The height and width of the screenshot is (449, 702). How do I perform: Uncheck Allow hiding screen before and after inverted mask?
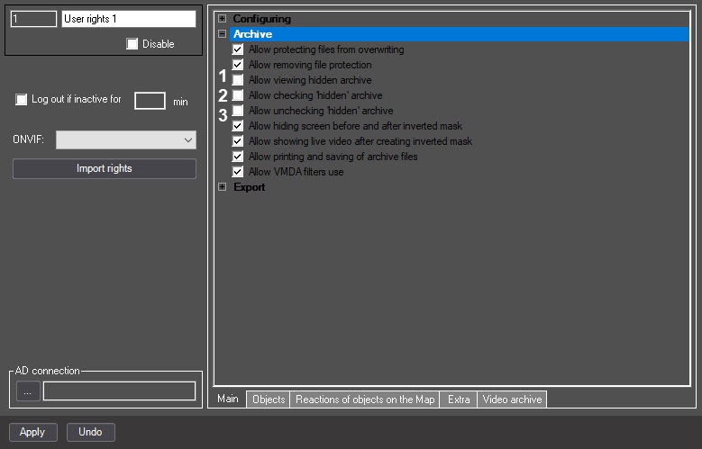[238, 126]
